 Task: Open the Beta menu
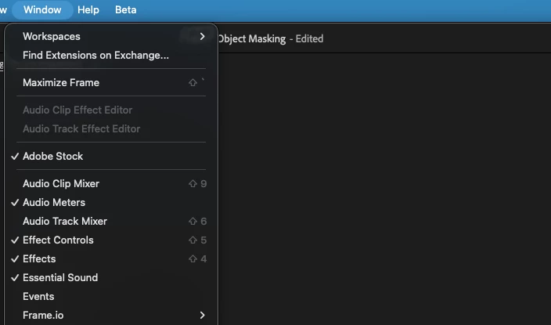pos(126,10)
